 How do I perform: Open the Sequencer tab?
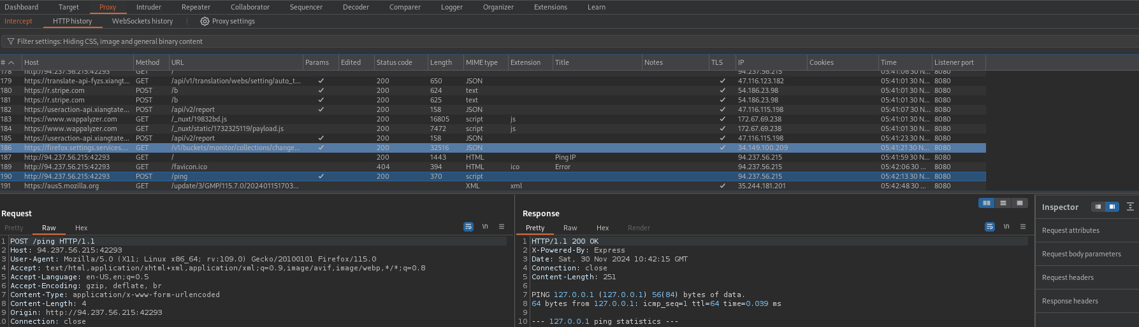306,7
